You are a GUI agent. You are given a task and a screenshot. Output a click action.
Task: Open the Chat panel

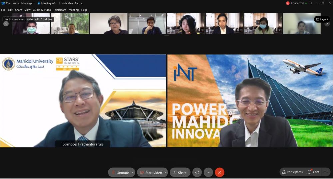pos(313,172)
